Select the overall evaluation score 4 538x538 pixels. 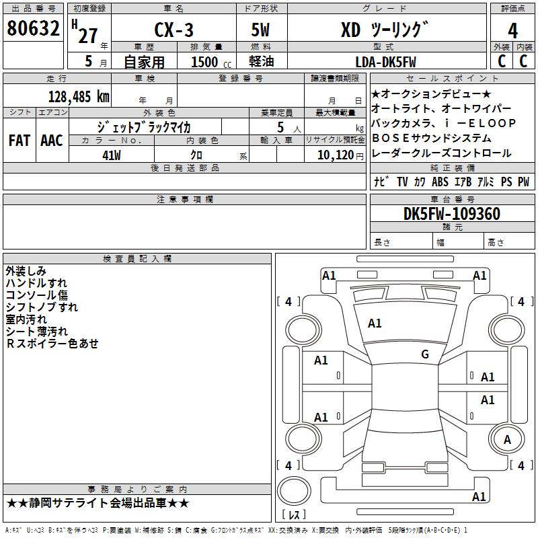coord(512,30)
